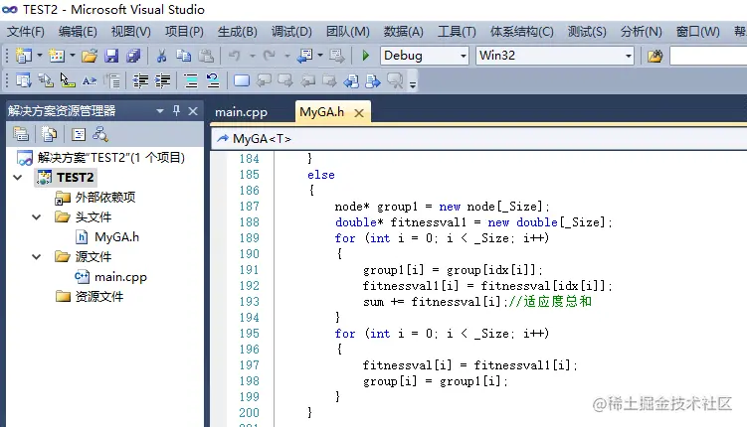Screen dimensions: 747x427
Task: Open the 视图(V) menu
Action: coord(131,32)
